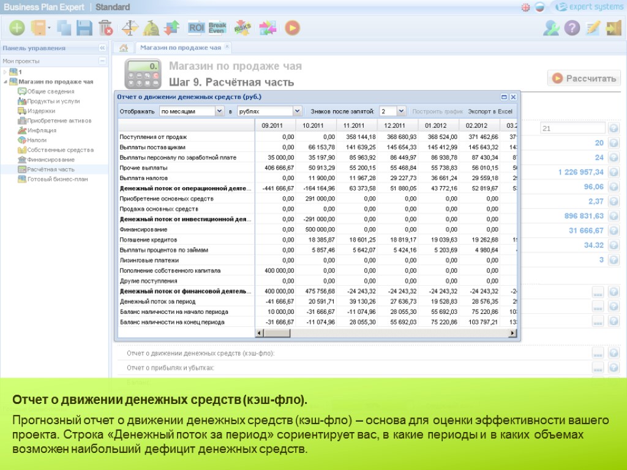Screen dimensions: 627x470
Task: Switch language with the British flag
Action: (x=525, y=7)
